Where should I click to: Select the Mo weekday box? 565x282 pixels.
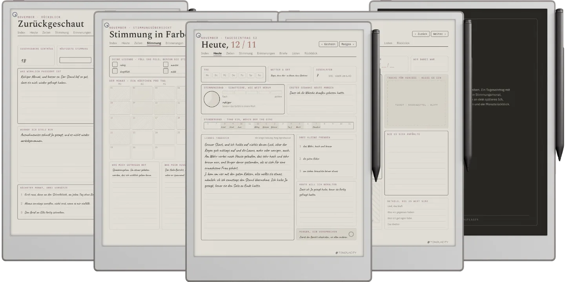point(208,75)
